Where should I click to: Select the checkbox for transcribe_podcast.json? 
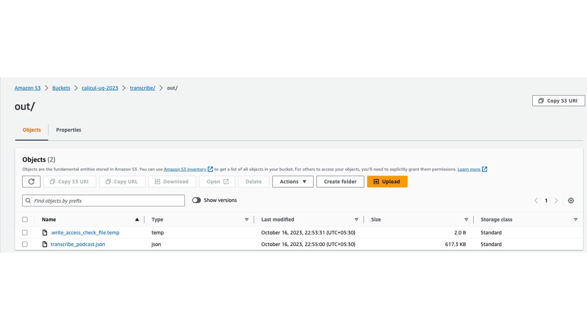[x=25, y=244]
